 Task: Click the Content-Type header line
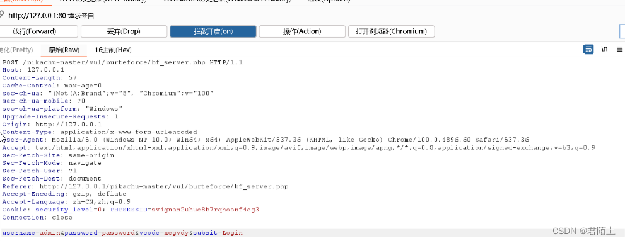(x=100, y=132)
